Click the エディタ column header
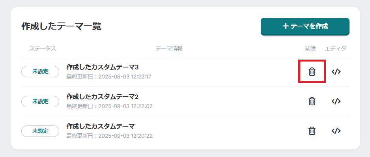The height and width of the screenshot is (157, 370). coord(336,49)
